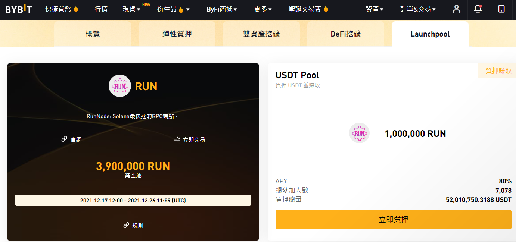Click the 總參加人數 label
The width and height of the screenshot is (516, 242).
click(292, 191)
